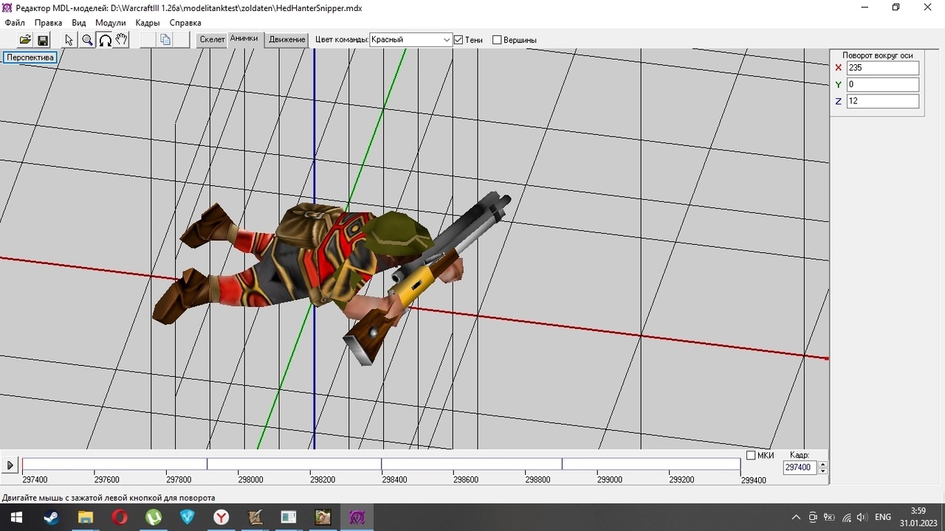The image size is (945, 531).
Task: Decrease frame number with down spinner arrow
Action: tap(823, 471)
